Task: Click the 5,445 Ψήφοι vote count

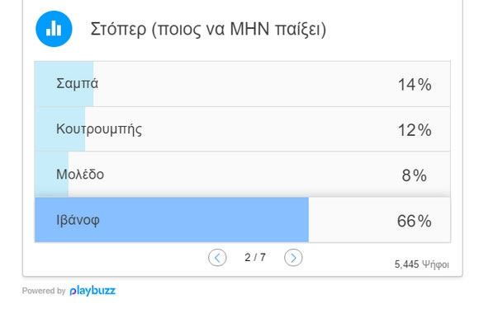Action: pos(421,264)
